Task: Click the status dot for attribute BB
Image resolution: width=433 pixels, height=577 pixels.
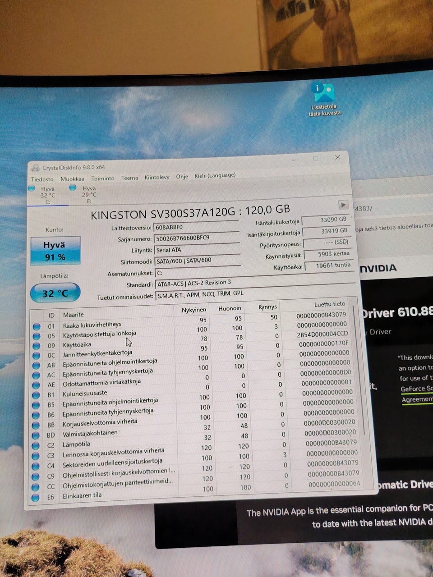Action: tap(36, 426)
